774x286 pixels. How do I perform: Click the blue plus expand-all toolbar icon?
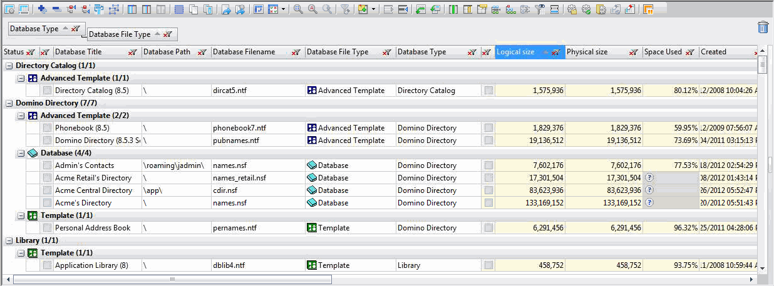click(x=42, y=9)
